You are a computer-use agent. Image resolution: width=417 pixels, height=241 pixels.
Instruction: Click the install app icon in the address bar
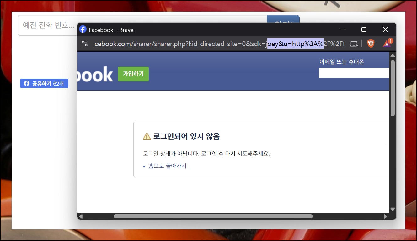tap(354, 44)
